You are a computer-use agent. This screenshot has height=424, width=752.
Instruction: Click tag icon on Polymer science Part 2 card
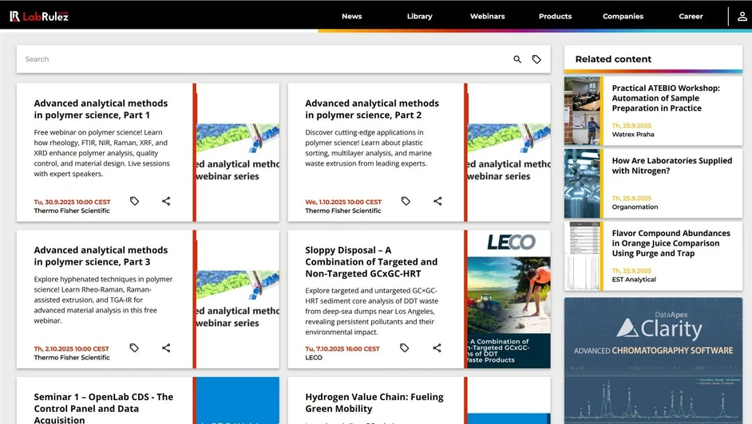(x=406, y=201)
